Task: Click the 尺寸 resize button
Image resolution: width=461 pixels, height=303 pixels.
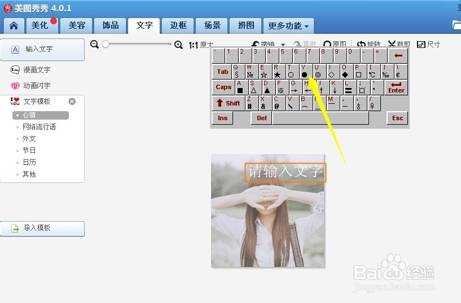Action: pos(429,45)
